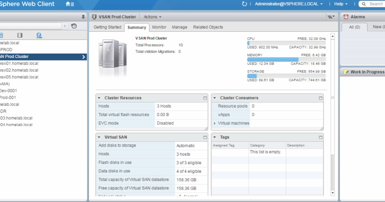Open Administrator@VSPHERE.LOCAL user menu
This screenshot has width=385, height=202.
coord(289,4)
